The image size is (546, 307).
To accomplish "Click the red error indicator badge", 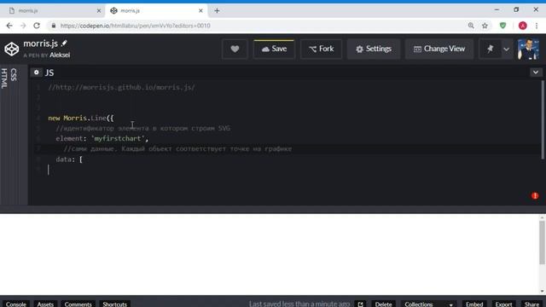I will click(535, 196).
